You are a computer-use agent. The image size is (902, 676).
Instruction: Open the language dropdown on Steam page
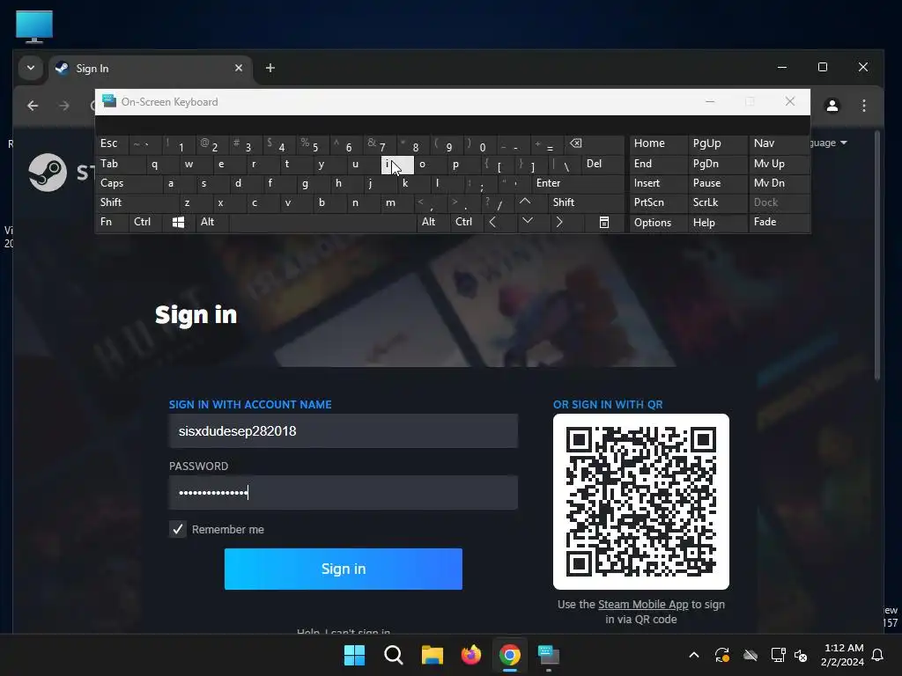[x=829, y=143]
